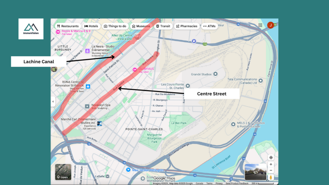Filter map by Restaurants
This screenshot has width=329, height=185.
pyautogui.click(x=68, y=26)
